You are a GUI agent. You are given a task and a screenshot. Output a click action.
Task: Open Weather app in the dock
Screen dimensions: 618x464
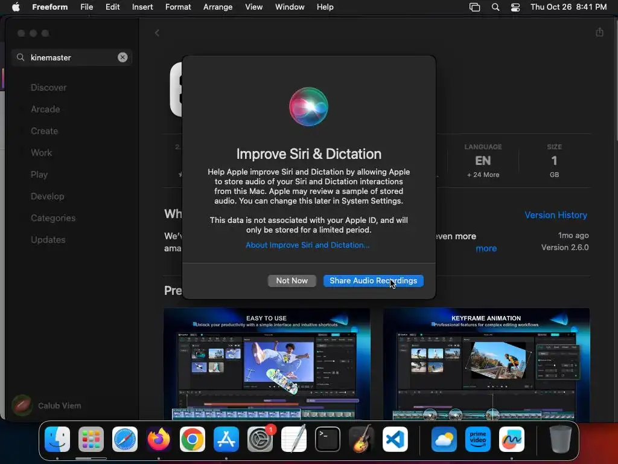[x=444, y=439]
